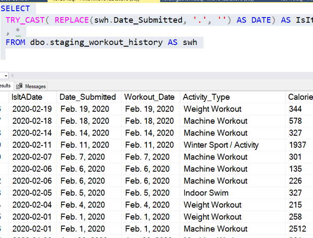The height and width of the screenshot is (238, 313).
Task: Click the Winter Sport / Activity cell
Action: pyautogui.click(x=221, y=145)
